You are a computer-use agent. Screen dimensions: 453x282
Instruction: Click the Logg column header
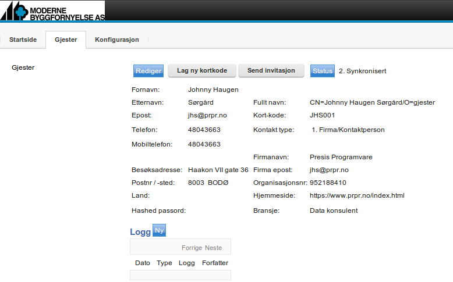point(187,263)
